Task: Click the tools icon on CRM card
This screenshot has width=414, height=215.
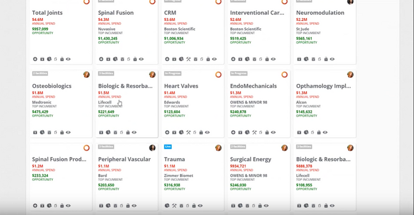Action: click(x=188, y=59)
